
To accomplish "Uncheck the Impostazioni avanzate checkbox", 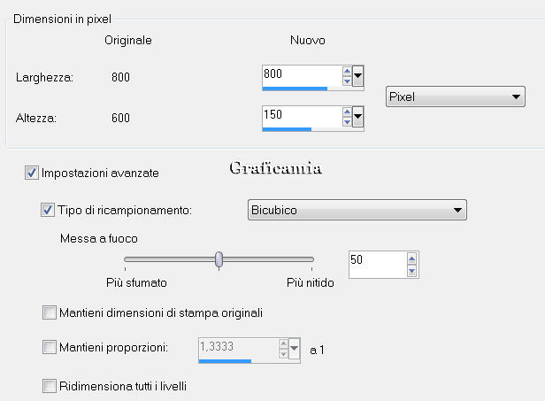I will (x=32, y=173).
